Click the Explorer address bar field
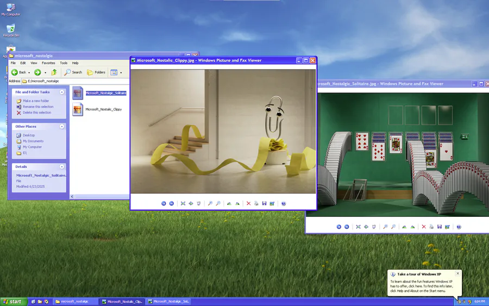 (75, 81)
